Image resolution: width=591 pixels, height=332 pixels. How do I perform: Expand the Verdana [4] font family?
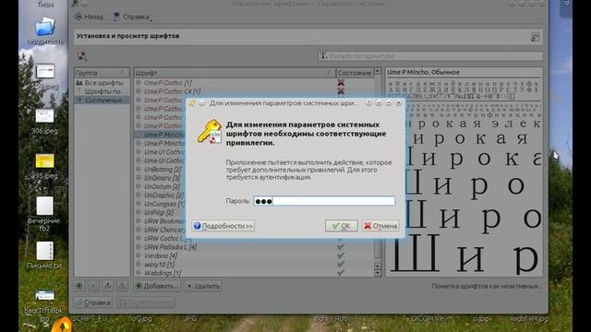click(x=139, y=256)
